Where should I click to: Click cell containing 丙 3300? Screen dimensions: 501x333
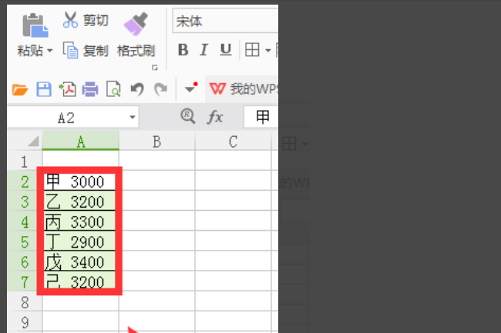coord(79,221)
